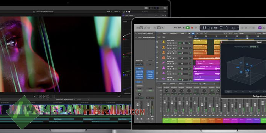
Task: Click the Tenor track icon
Action: 164,73
